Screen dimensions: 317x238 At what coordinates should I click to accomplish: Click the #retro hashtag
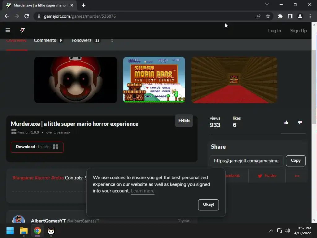(57, 178)
